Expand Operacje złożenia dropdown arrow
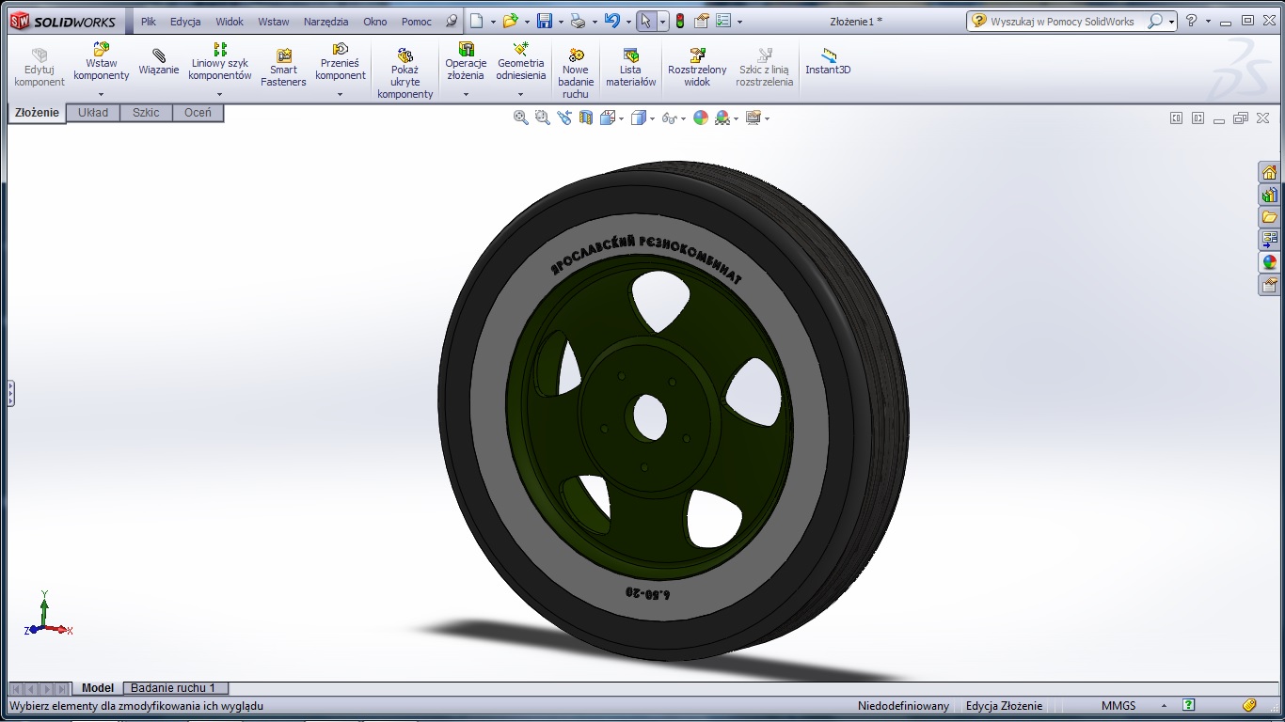Image resolution: width=1285 pixels, height=722 pixels. (466, 94)
